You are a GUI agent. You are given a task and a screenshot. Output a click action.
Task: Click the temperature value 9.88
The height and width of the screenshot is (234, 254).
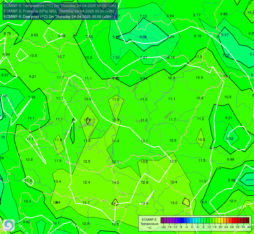click(230, 159)
